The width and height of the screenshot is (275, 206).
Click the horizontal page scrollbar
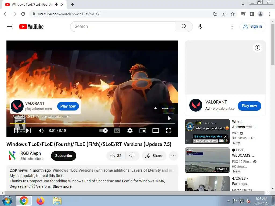pyautogui.click(x=134, y=193)
